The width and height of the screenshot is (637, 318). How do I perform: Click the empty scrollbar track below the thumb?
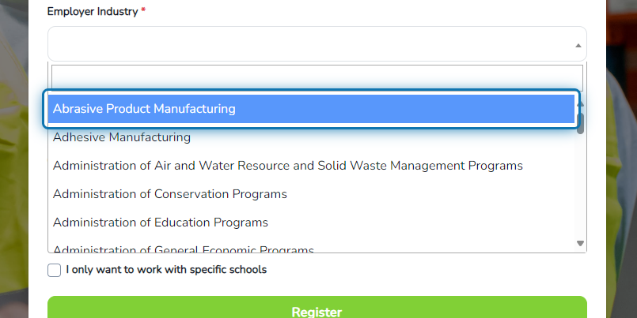pos(581,186)
